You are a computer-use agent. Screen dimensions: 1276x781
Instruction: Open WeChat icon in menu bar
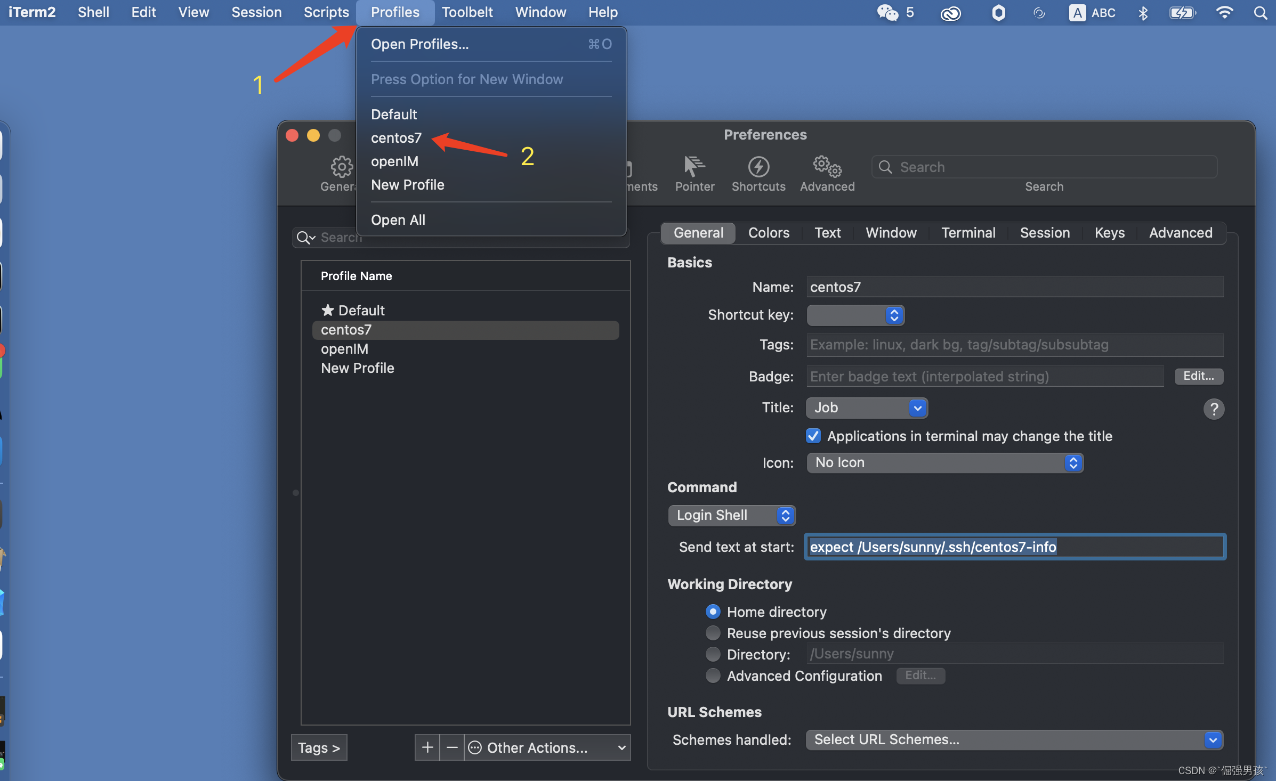click(887, 12)
